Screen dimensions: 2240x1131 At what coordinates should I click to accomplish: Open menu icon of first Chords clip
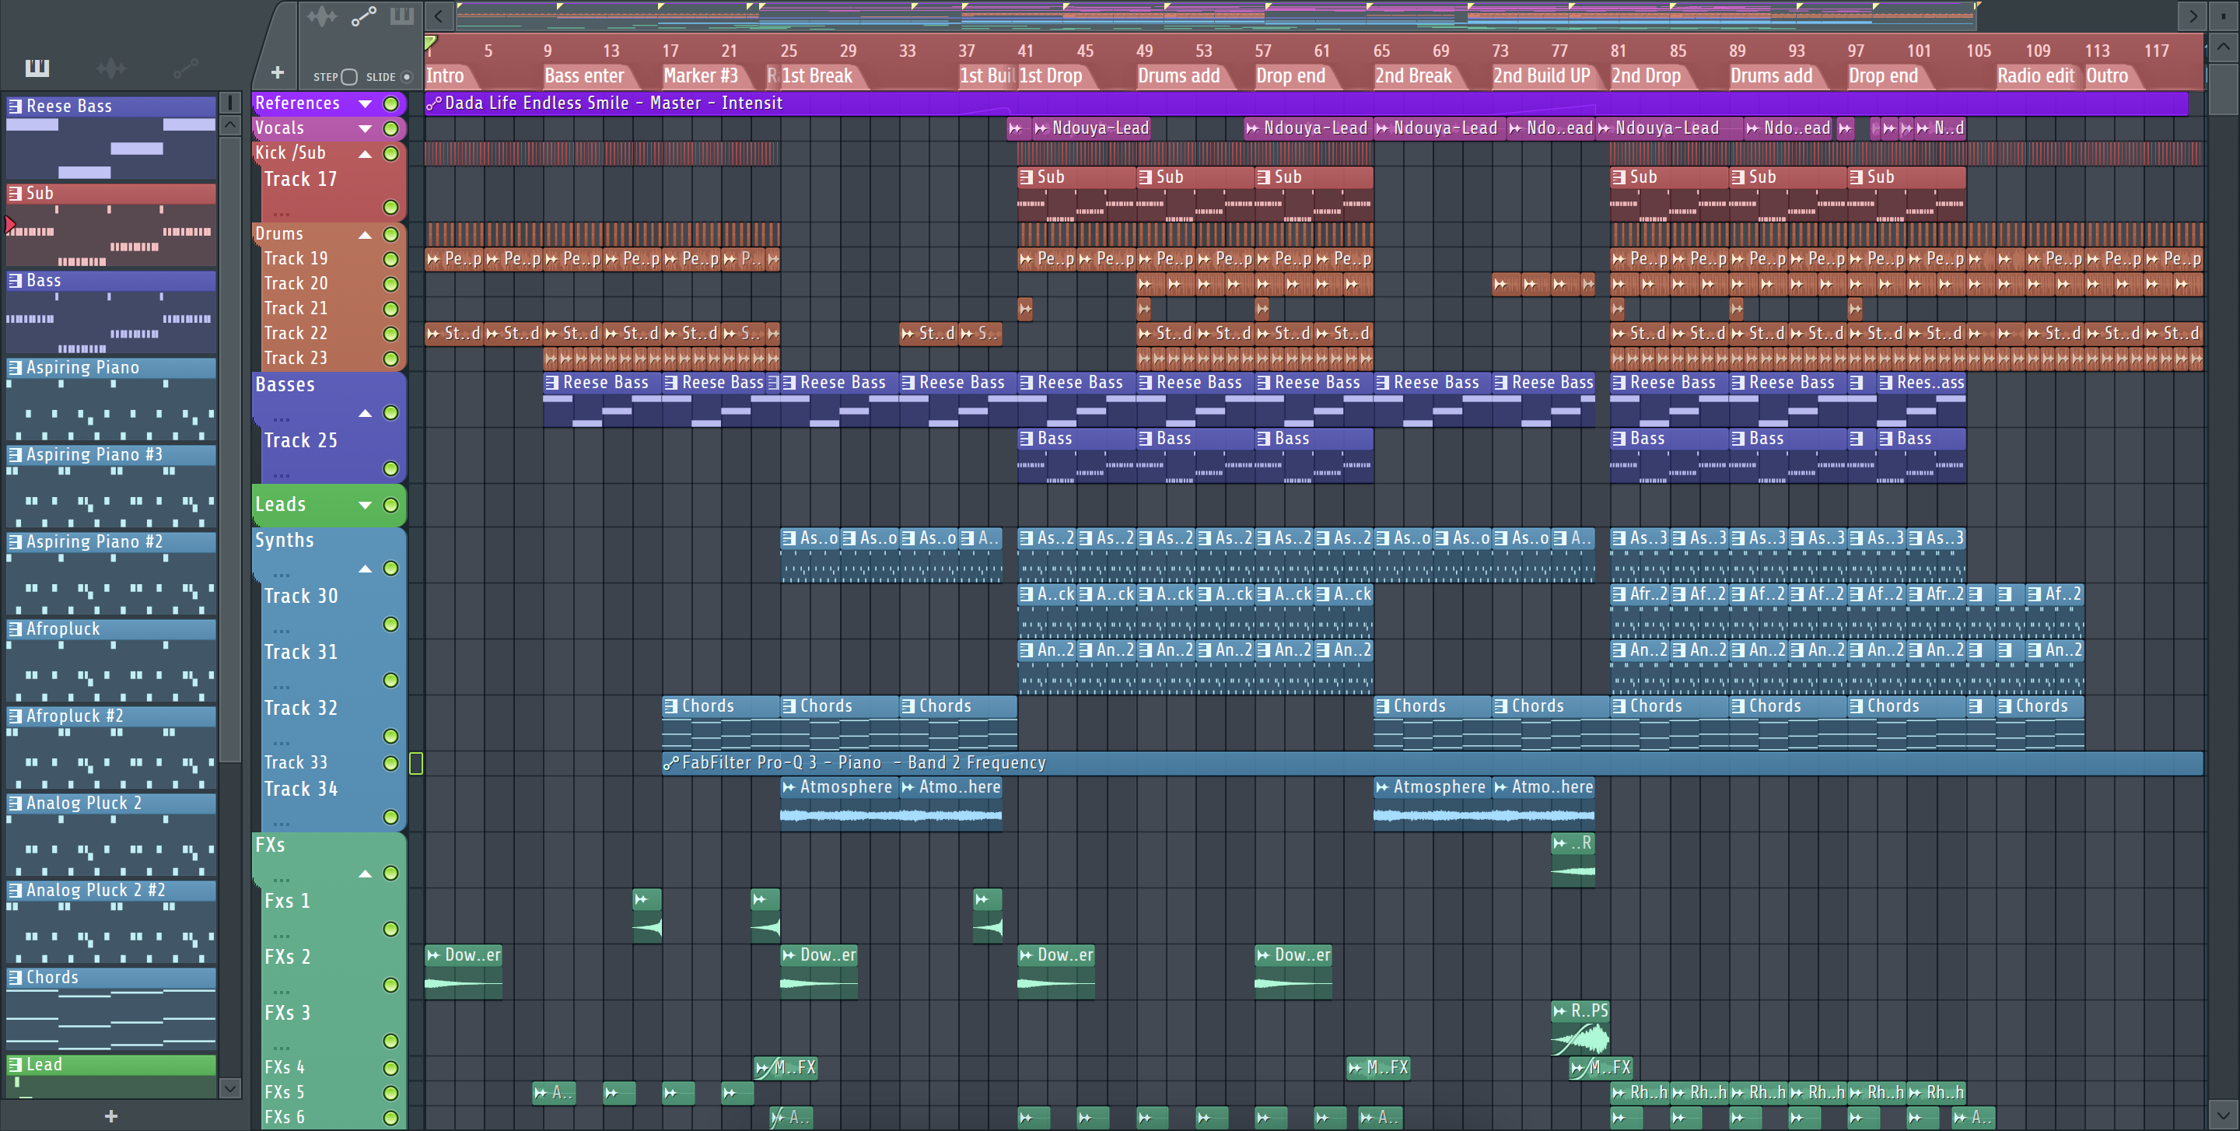[x=670, y=706]
